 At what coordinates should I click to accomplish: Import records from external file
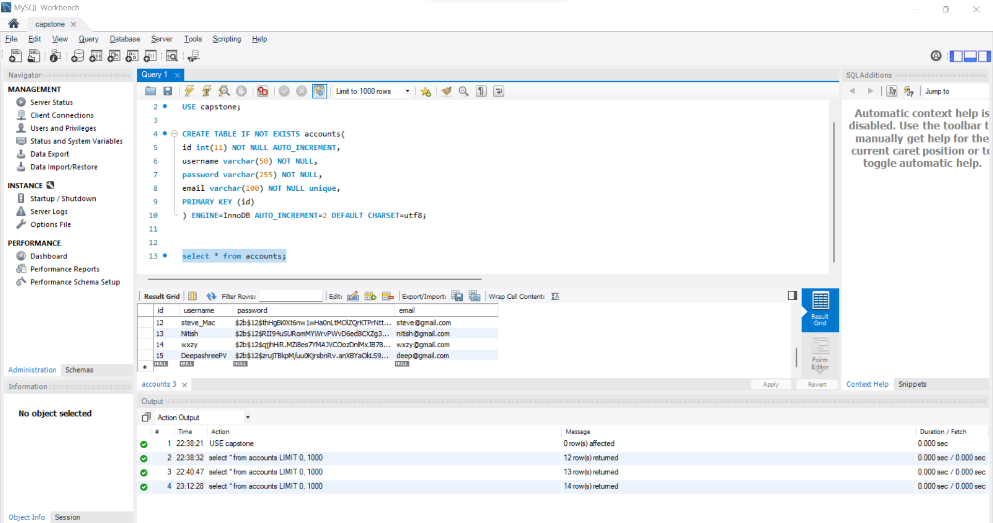tap(474, 296)
